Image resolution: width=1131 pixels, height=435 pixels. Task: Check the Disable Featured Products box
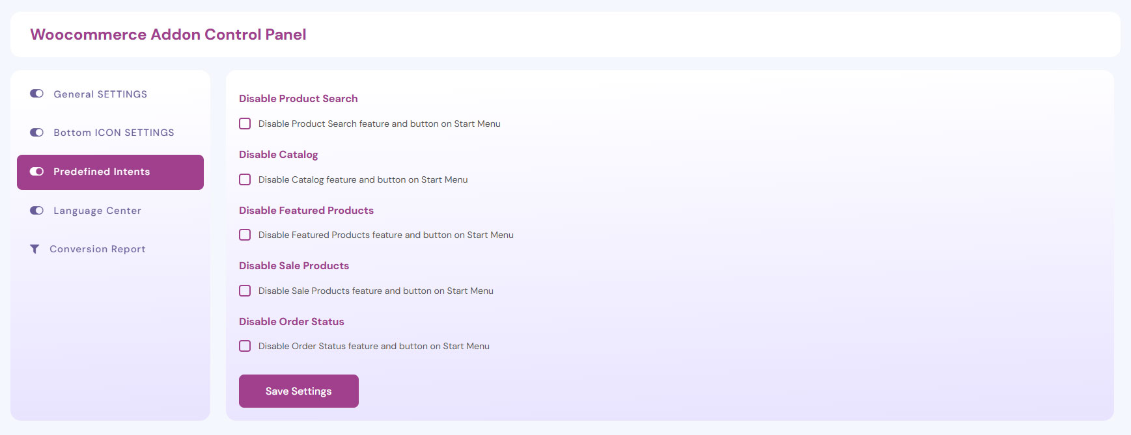[245, 235]
